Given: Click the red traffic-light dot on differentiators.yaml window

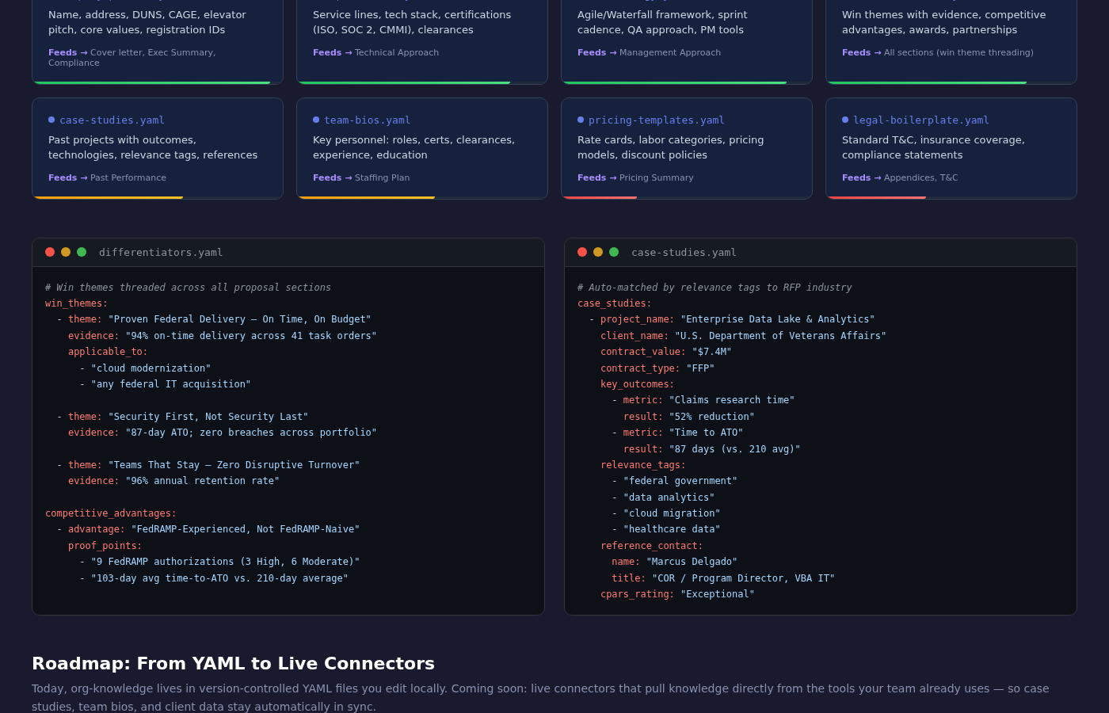Looking at the screenshot, I should click(x=49, y=251).
